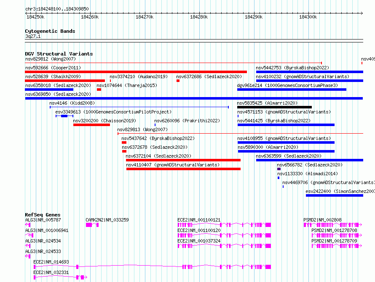The image size is (375, 282).
Task: Click the nsv5442753 (ByrskaBishop2022) label
Action: 292,68
